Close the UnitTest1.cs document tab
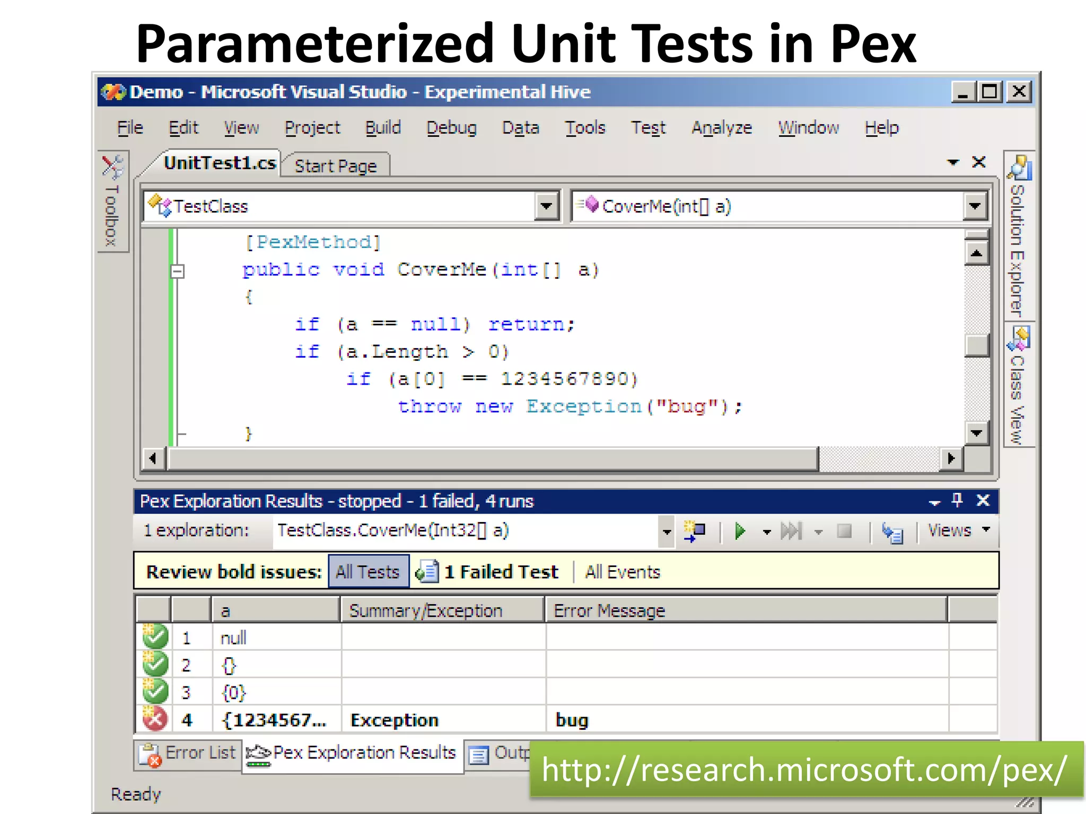This screenshot has width=1086, height=814. click(x=979, y=162)
